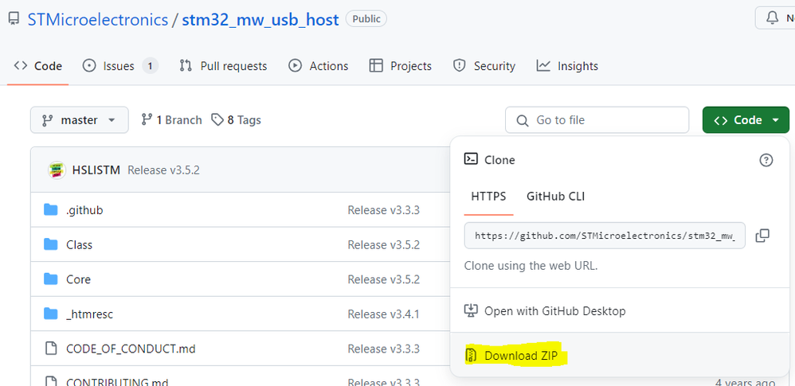
Task: Click the Actions play icon
Action: click(295, 66)
